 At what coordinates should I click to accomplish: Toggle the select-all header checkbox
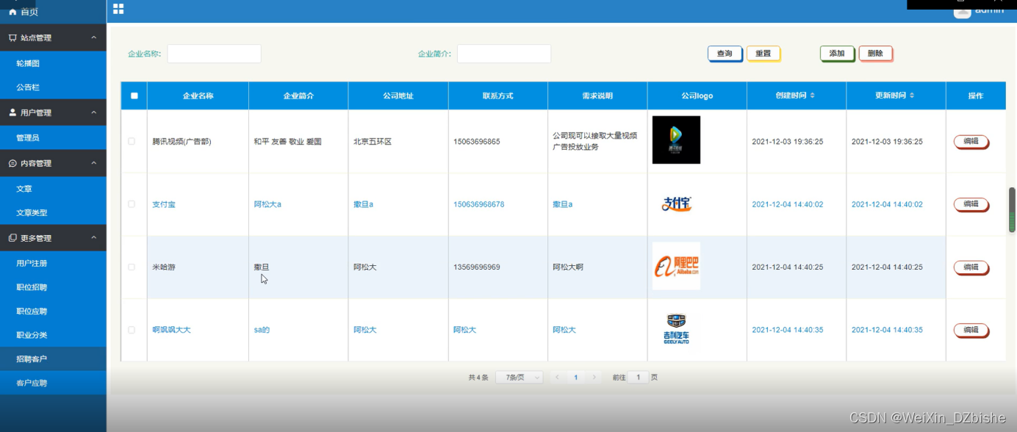tap(134, 96)
